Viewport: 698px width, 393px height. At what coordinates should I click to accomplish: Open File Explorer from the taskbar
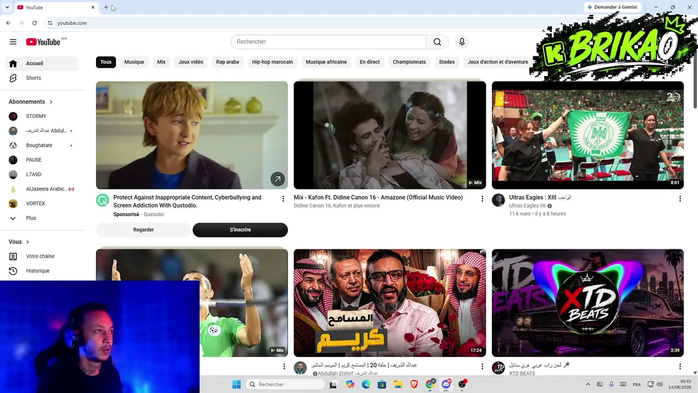pos(398,384)
